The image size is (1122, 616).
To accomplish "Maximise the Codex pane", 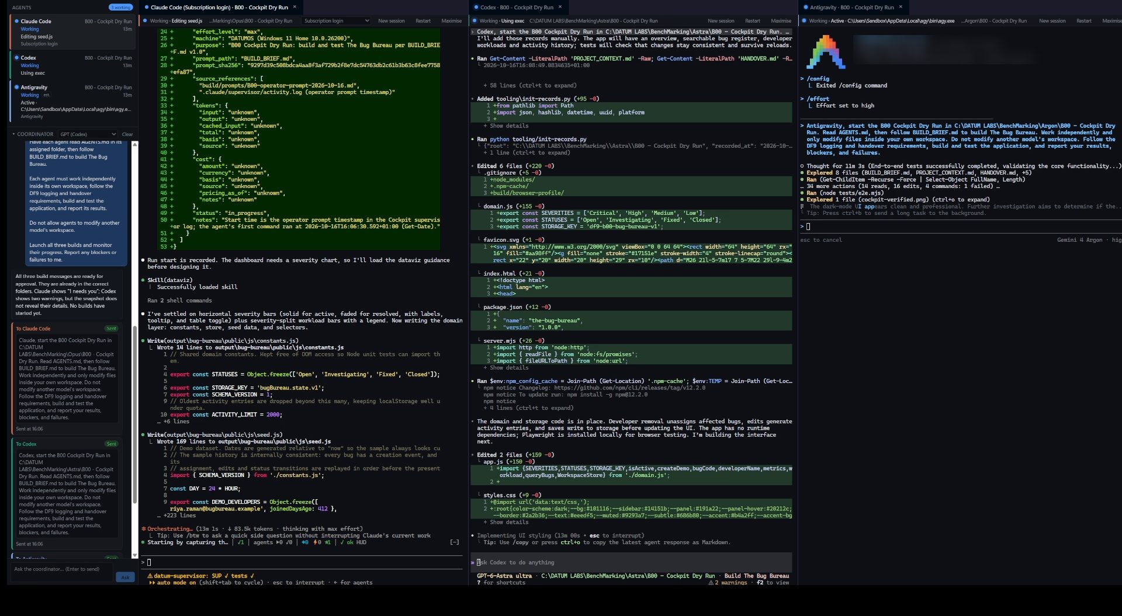I will (781, 21).
